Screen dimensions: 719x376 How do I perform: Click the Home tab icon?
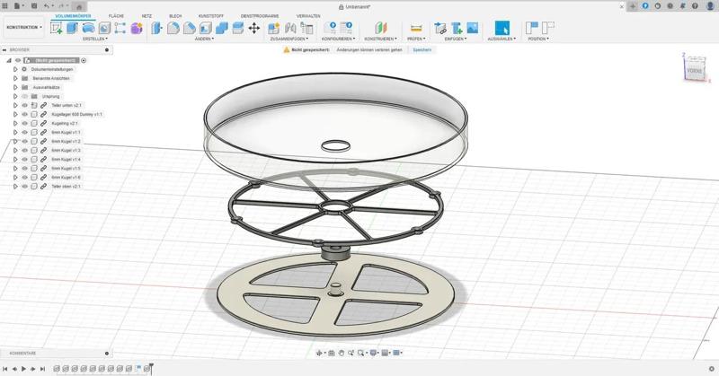point(79,7)
